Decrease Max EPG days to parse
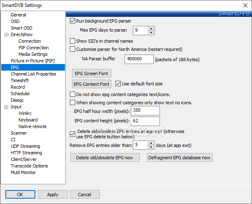252x204 pixels. 151,32
